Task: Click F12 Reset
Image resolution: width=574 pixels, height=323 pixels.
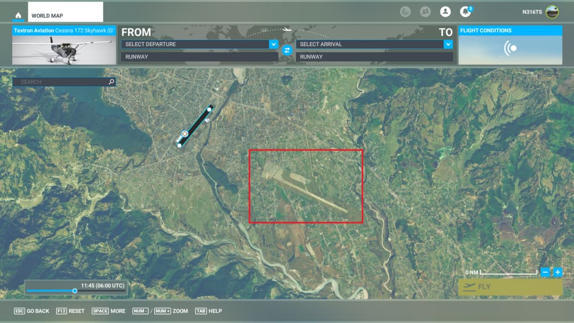Action: pyautogui.click(x=70, y=311)
